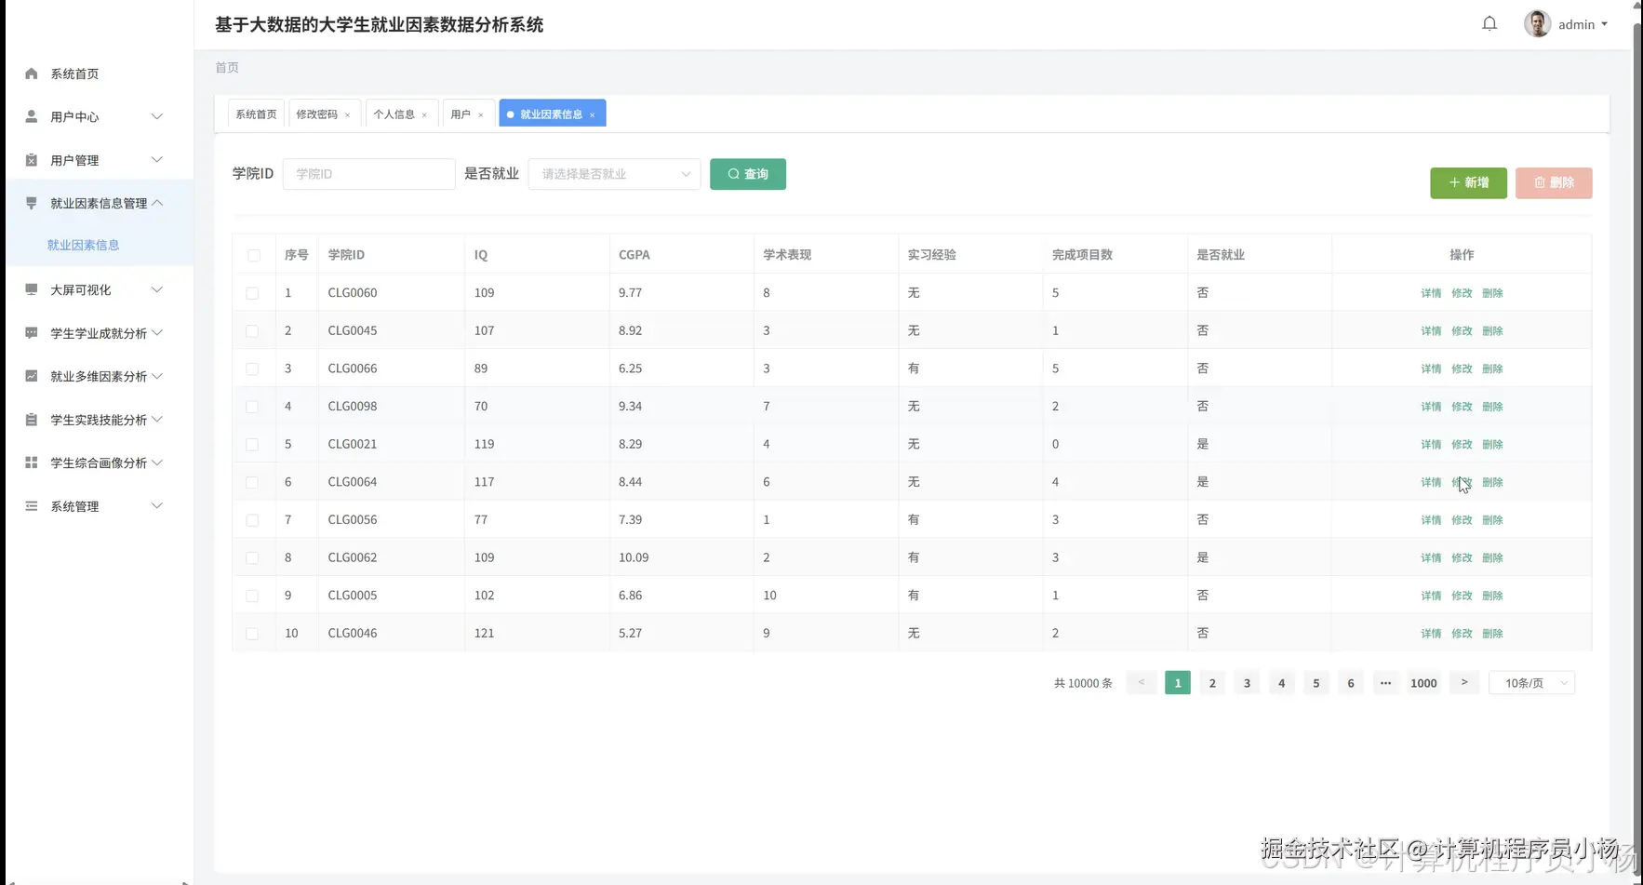Check the row for CLG0021
Screen dimensions: 1643x885
coord(252,444)
